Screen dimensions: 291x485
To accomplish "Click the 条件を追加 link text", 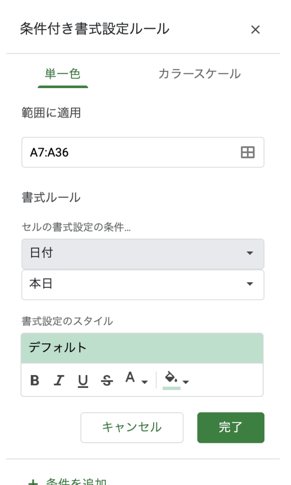I will [x=76, y=482].
